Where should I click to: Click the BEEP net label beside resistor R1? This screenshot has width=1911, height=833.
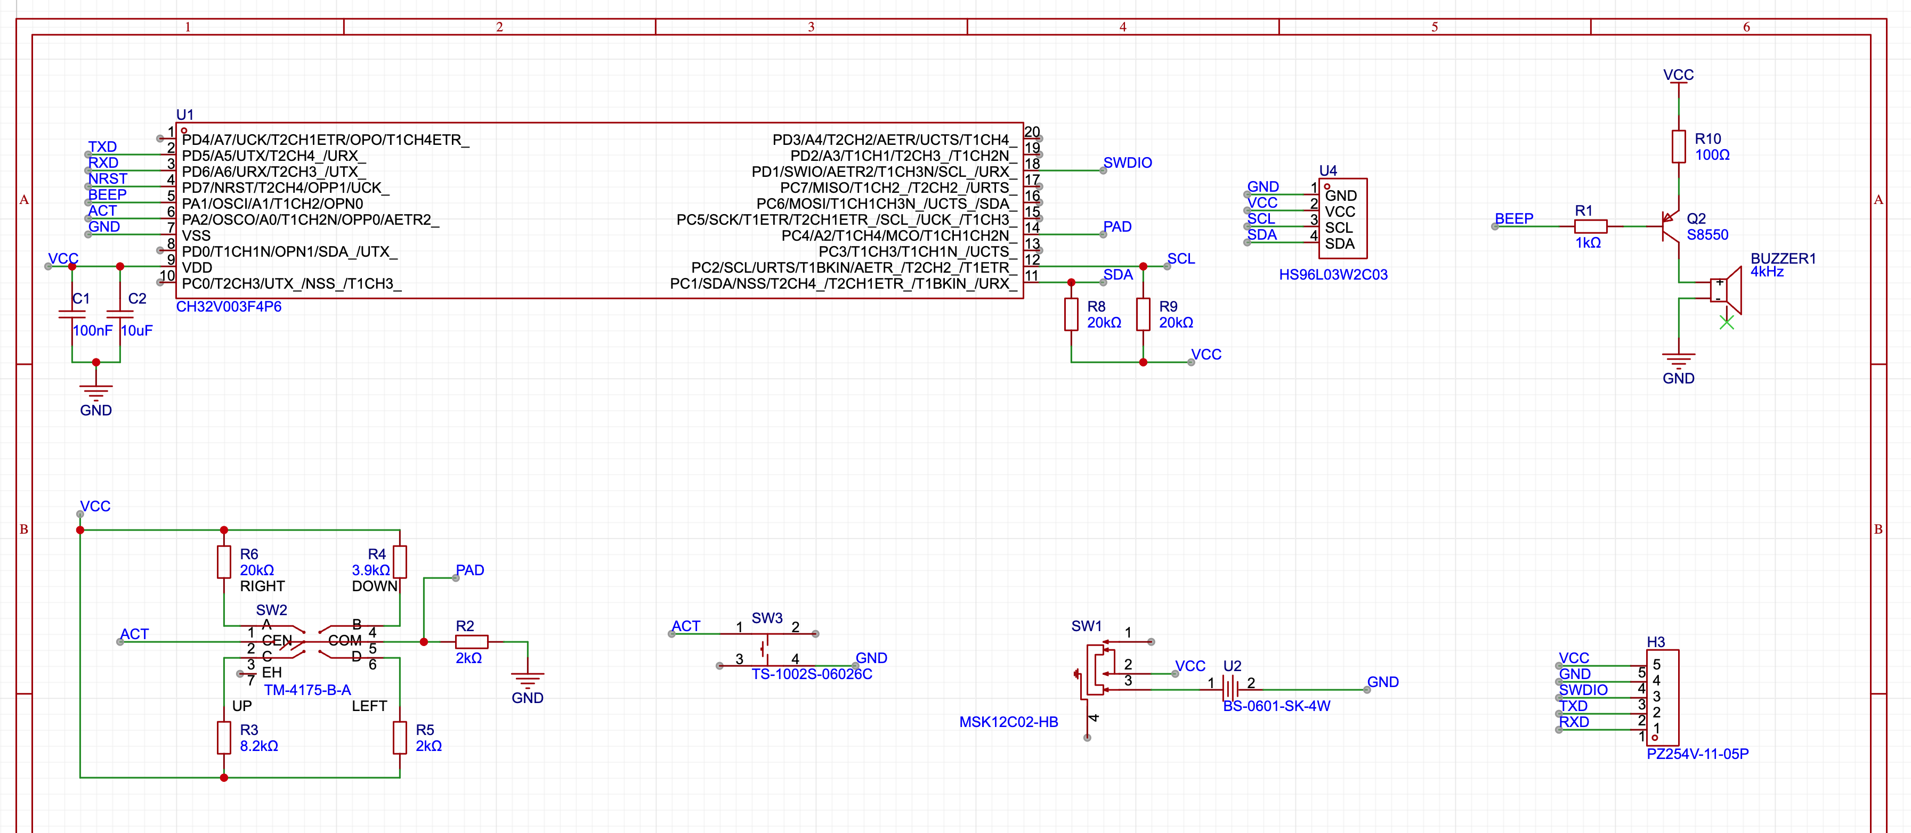point(1513,219)
